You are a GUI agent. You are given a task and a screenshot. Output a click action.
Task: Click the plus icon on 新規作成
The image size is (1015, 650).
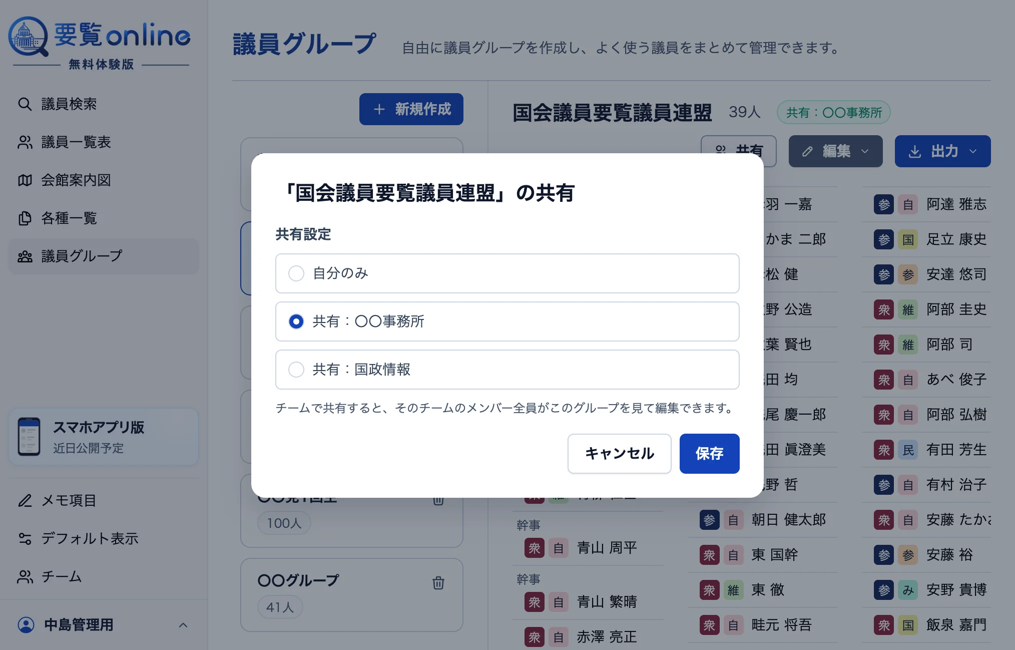click(x=379, y=109)
